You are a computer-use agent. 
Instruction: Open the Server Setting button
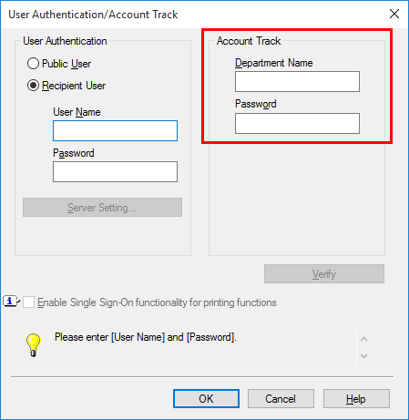coord(102,208)
